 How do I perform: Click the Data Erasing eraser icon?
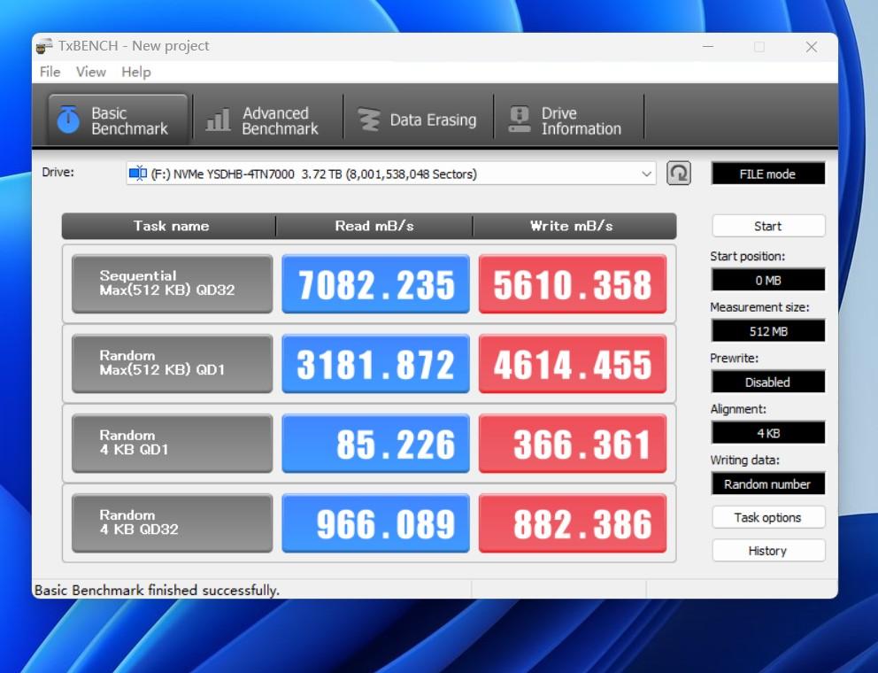pyautogui.click(x=368, y=120)
